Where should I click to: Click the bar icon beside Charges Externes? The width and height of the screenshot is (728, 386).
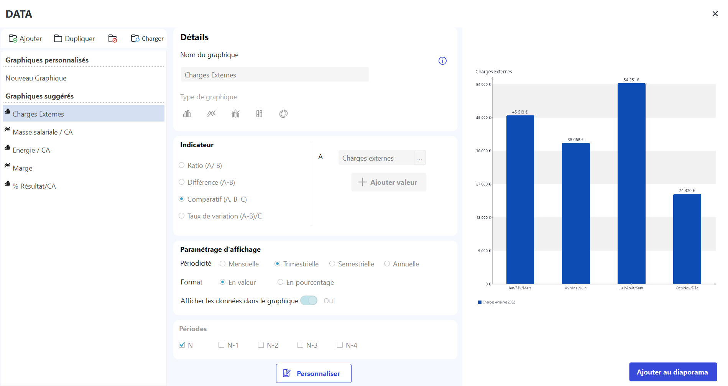coord(7,111)
